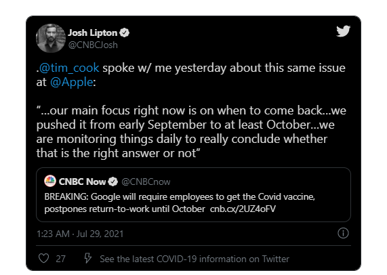Image resolution: width=387 pixels, height=275 pixels.
Task: Click CNBC Now's verified checkmark badge
Action: click(113, 182)
